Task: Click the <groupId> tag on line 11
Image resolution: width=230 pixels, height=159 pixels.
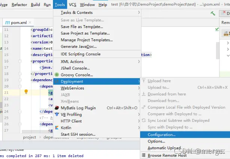Action: coord(41,30)
